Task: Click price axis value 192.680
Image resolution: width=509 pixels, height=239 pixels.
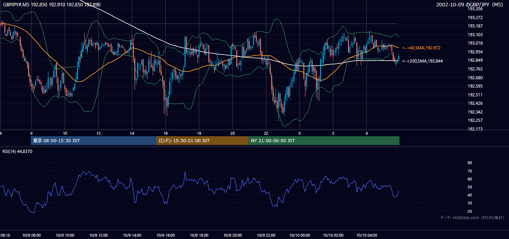Action: pyautogui.click(x=475, y=78)
